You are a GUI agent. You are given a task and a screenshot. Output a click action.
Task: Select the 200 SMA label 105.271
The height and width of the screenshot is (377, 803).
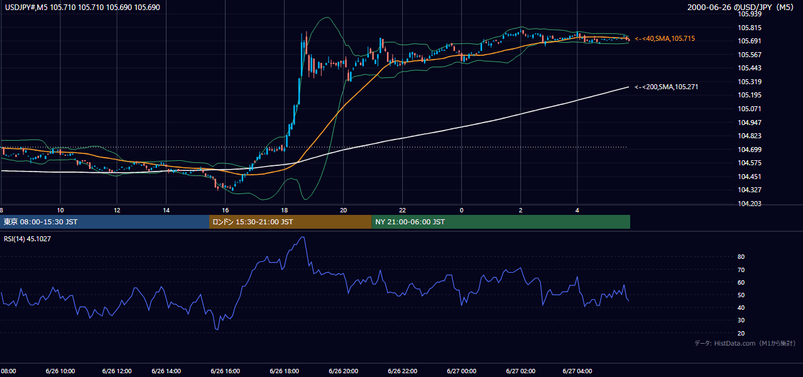pos(667,87)
